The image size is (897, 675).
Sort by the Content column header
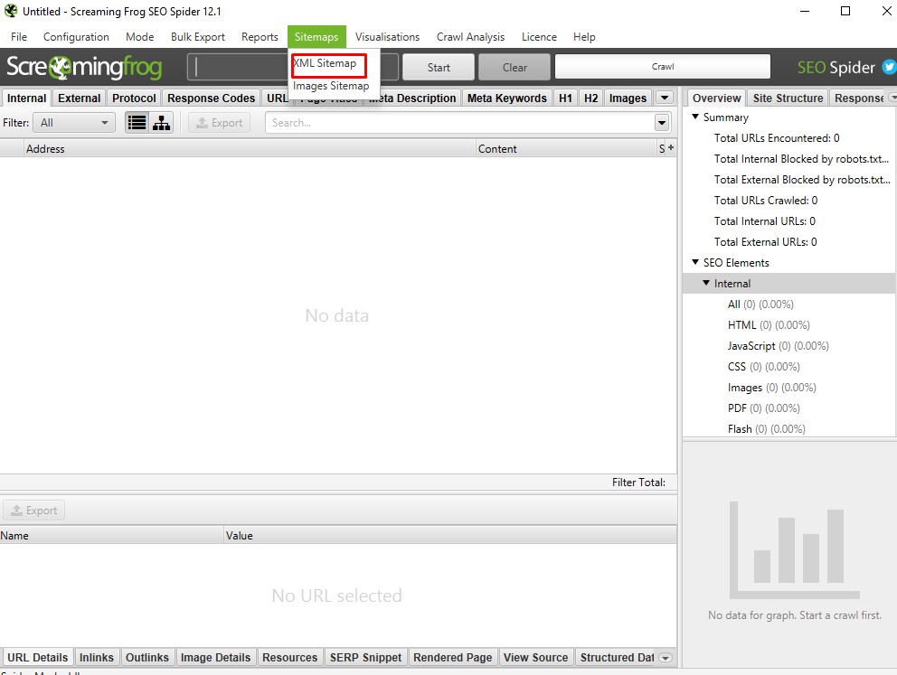[566, 148]
